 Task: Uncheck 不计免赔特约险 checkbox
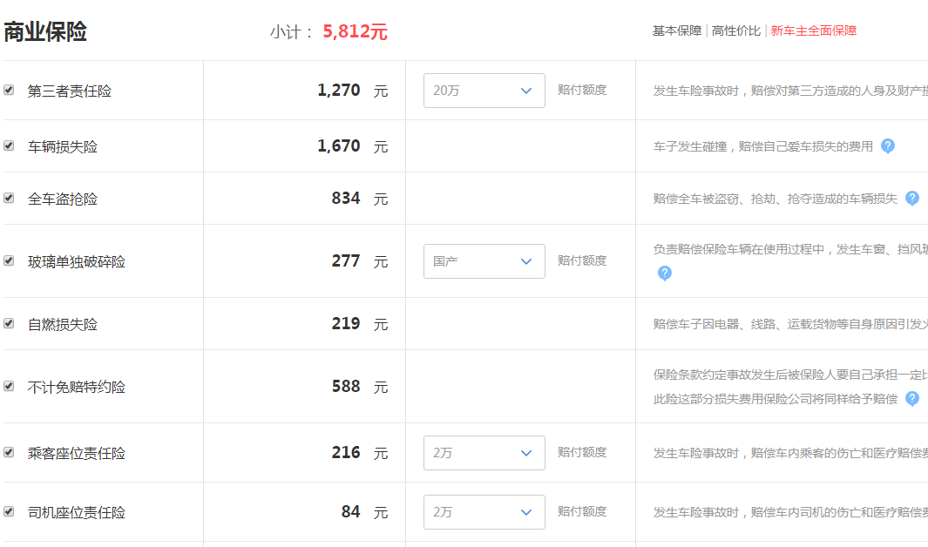(9, 386)
